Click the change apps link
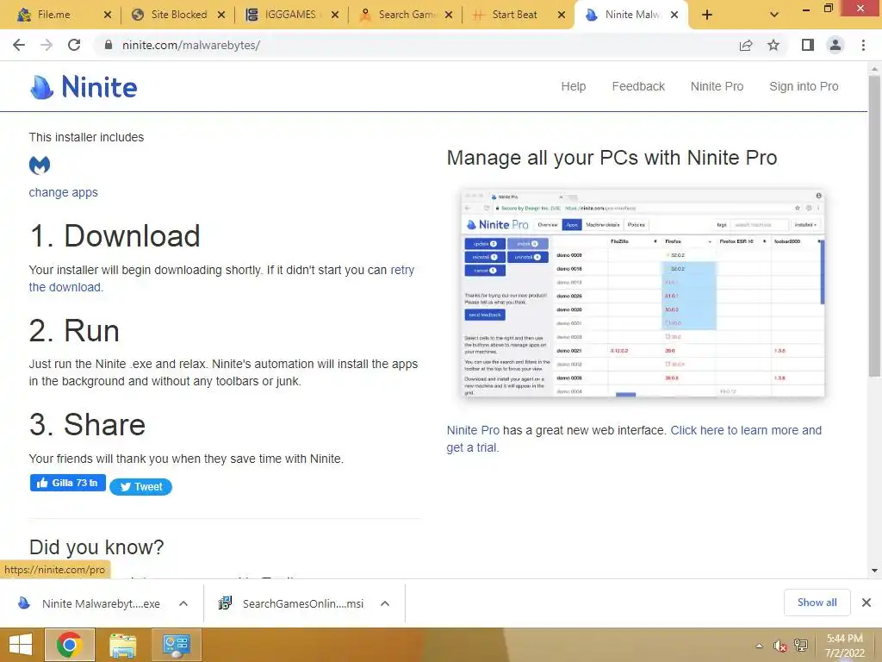 [63, 192]
